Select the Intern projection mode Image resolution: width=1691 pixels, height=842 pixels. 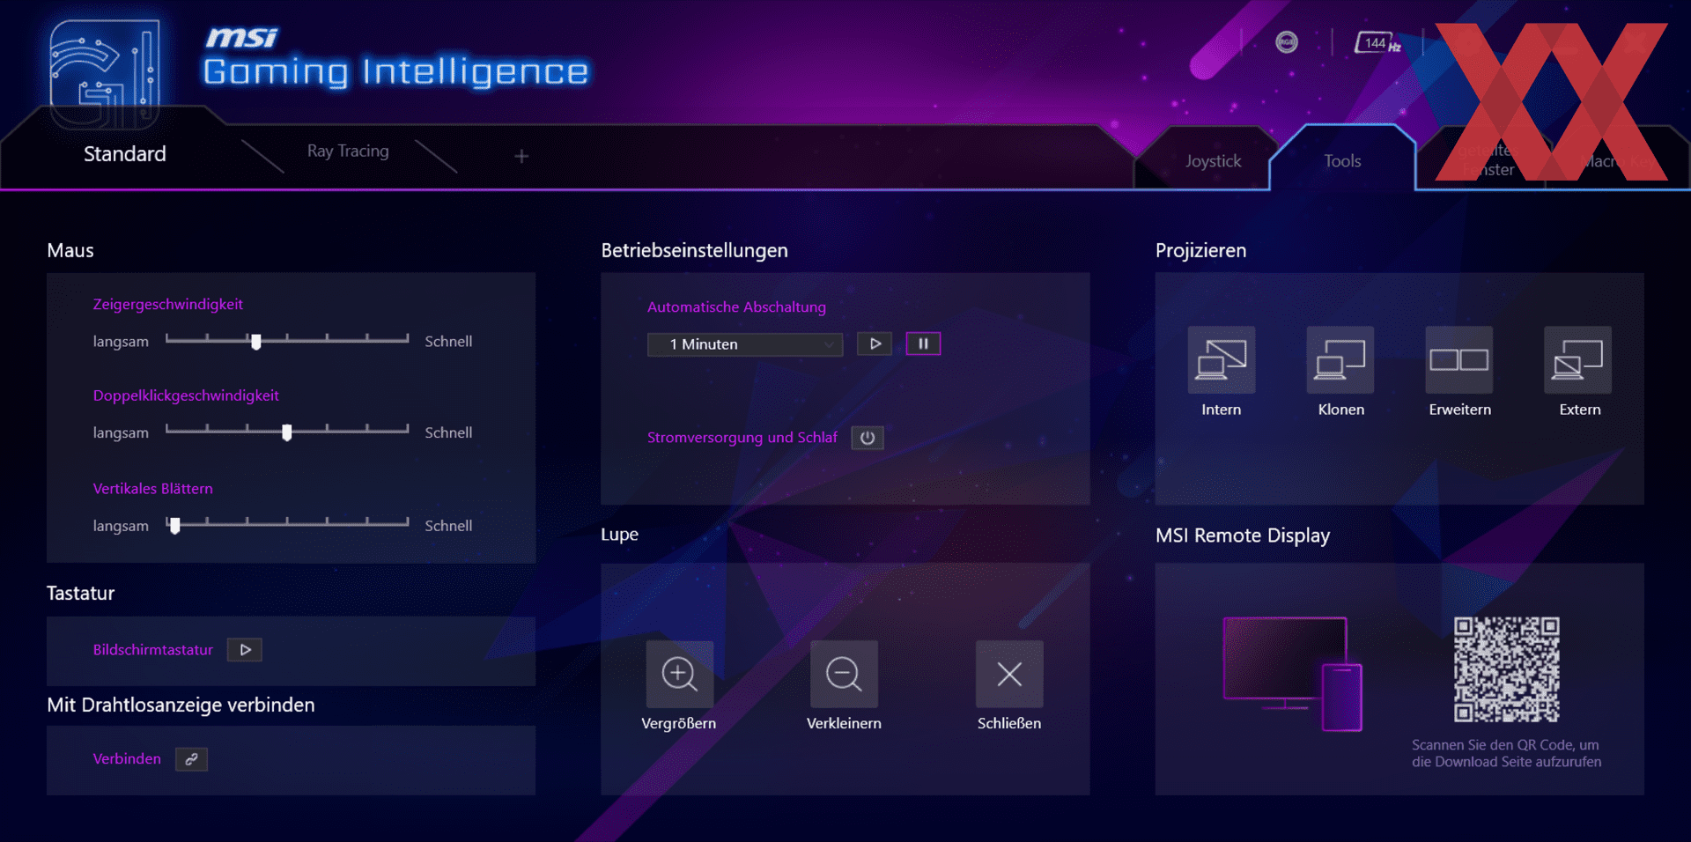[x=1222, y=360]
